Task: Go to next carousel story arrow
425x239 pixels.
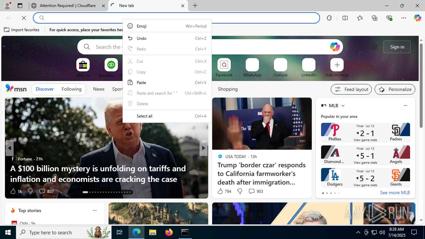Action: [x=203, y=148]
